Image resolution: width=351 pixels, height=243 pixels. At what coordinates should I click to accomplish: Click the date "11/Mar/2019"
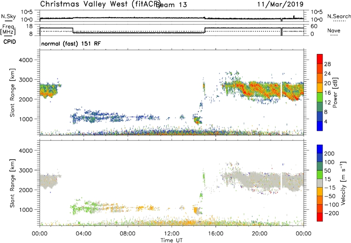pyautogui.click(x=280, y=4)
